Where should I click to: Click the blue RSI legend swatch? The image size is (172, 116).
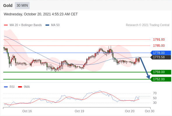coord(6,87)
